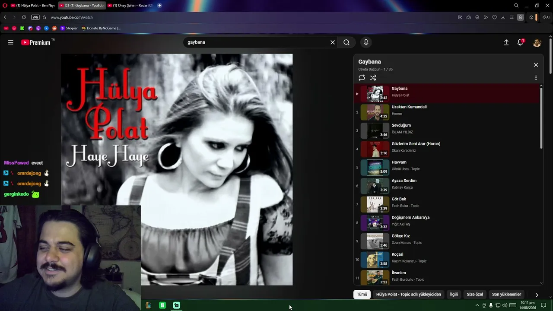Select the Son yüklenenler chip
The image size is (553, 311).
point(506,295)
